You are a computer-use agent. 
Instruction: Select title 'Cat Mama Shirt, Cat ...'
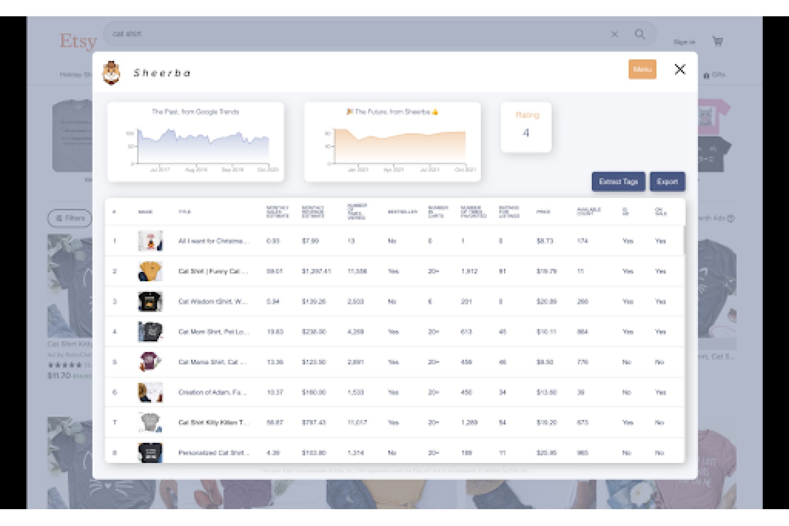click(213, 362)
